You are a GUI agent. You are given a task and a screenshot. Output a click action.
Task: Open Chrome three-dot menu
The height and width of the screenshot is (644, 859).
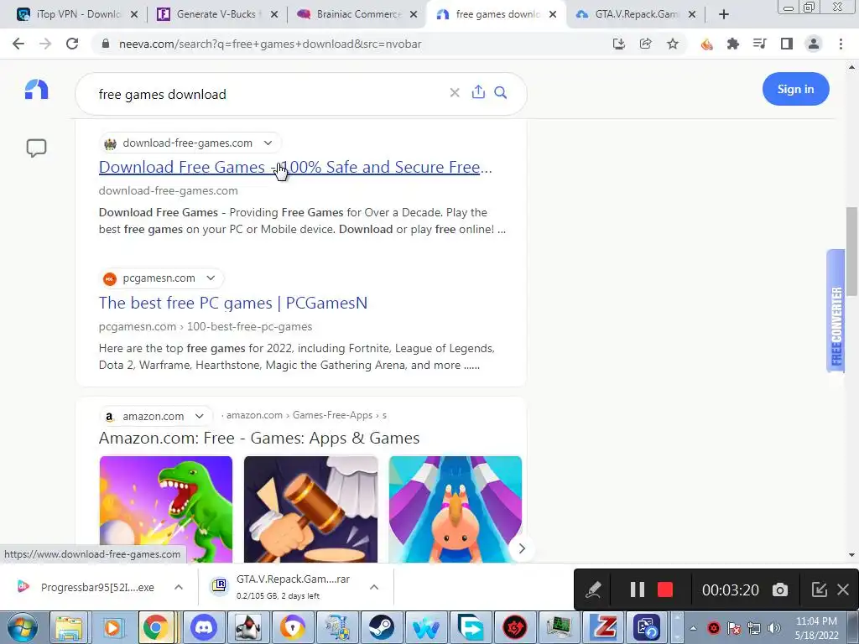point(841,44)
